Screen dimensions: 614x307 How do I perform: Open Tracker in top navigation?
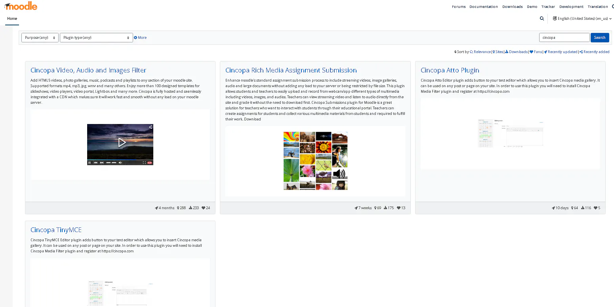point(548,7)
